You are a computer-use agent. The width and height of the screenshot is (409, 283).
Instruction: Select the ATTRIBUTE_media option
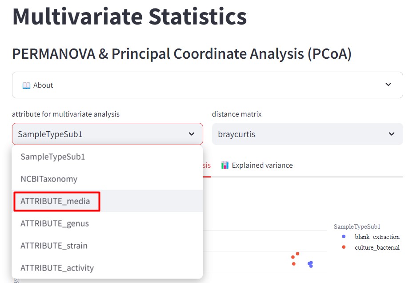(x=55, y=201)
